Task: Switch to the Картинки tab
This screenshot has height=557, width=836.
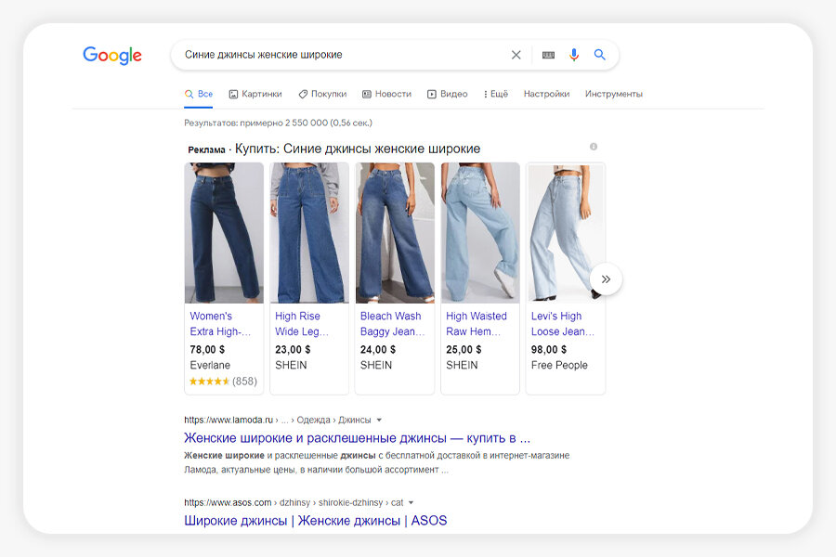Action: pos(255,94)
